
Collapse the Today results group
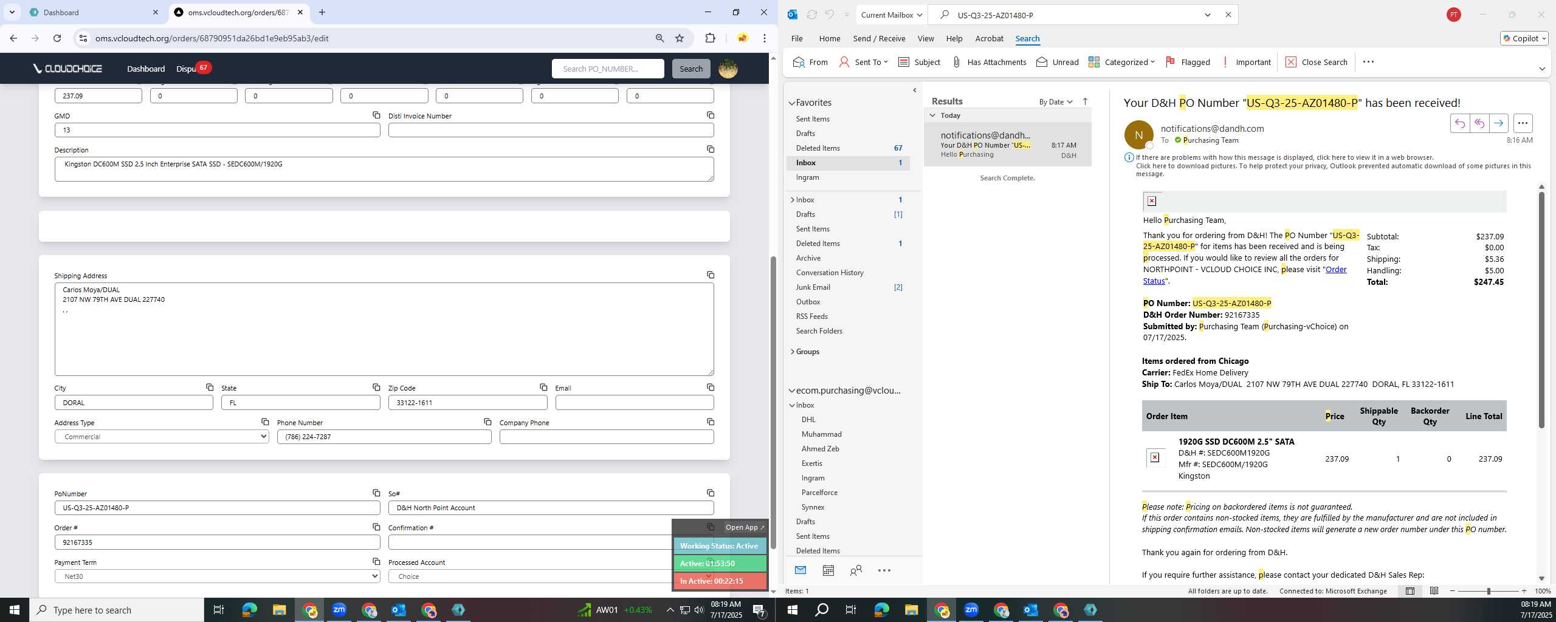point(932,115)
